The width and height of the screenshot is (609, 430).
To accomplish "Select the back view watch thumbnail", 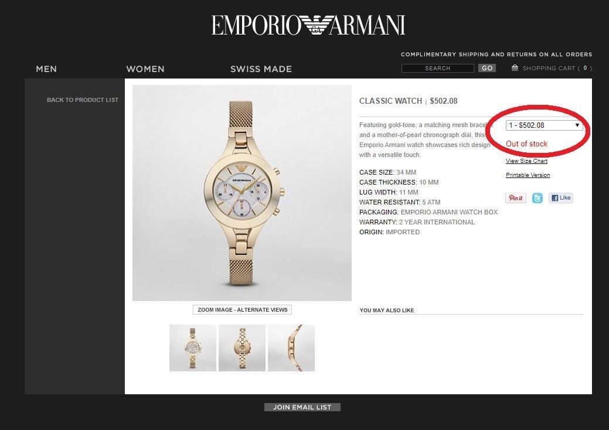I will click(242, 348).
